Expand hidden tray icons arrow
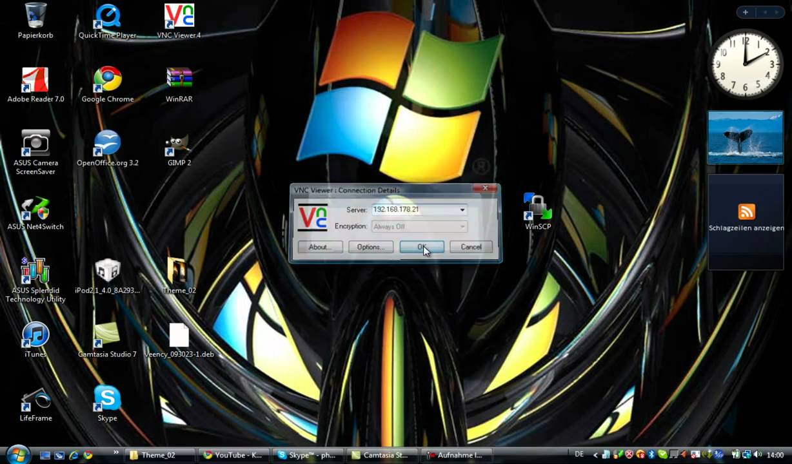 [596, 455]
